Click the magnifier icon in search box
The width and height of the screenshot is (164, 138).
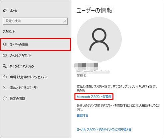point(64,21)
